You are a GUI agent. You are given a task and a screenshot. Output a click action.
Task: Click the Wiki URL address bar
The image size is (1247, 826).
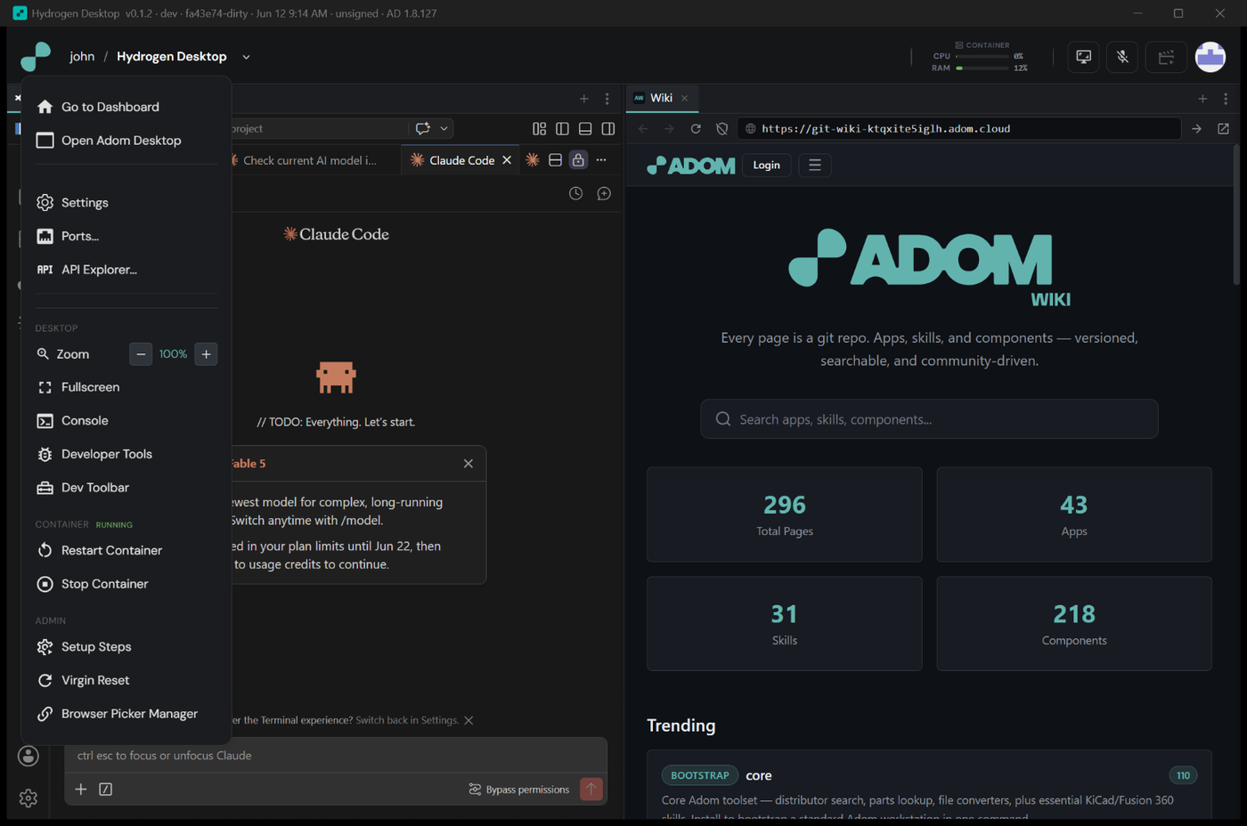point(959,129)
